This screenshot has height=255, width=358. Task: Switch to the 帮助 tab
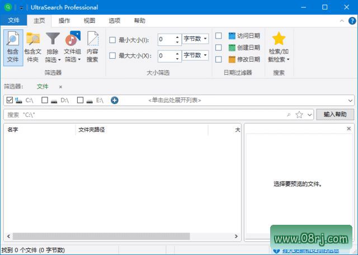click(x=139, y=21)
